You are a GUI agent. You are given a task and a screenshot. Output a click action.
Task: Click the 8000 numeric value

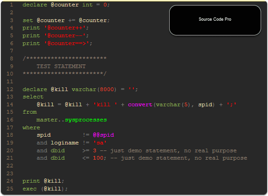click(x=107, y=89)
